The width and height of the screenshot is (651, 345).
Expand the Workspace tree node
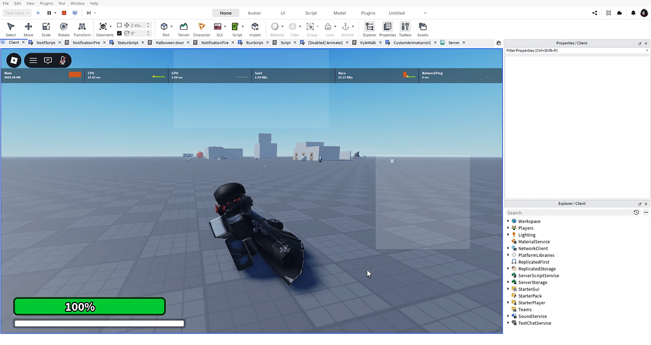click(x=508, y=221)
